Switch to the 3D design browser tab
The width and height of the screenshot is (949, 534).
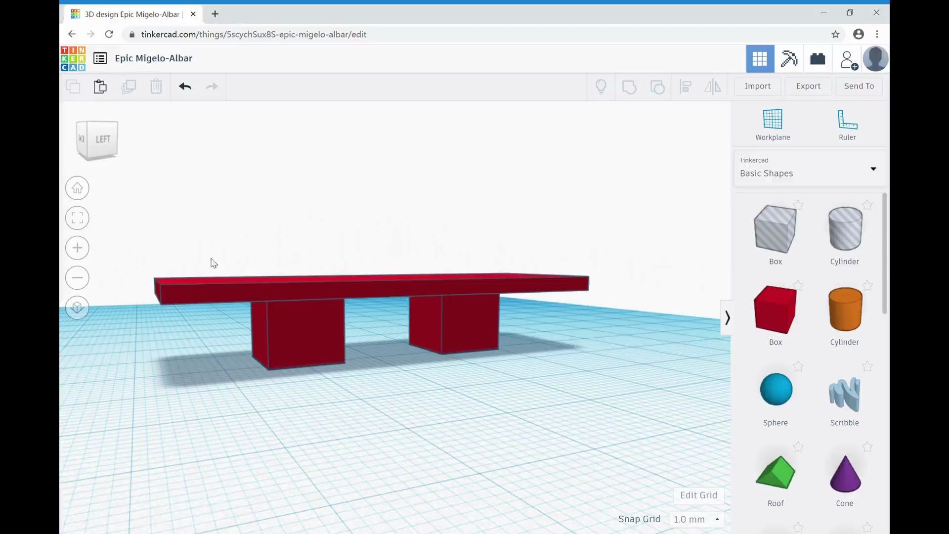click(132, 14)
